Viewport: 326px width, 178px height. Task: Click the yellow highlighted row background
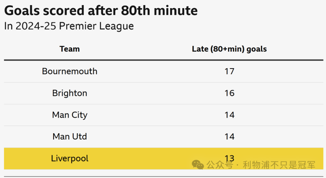[x=143, y=159]
